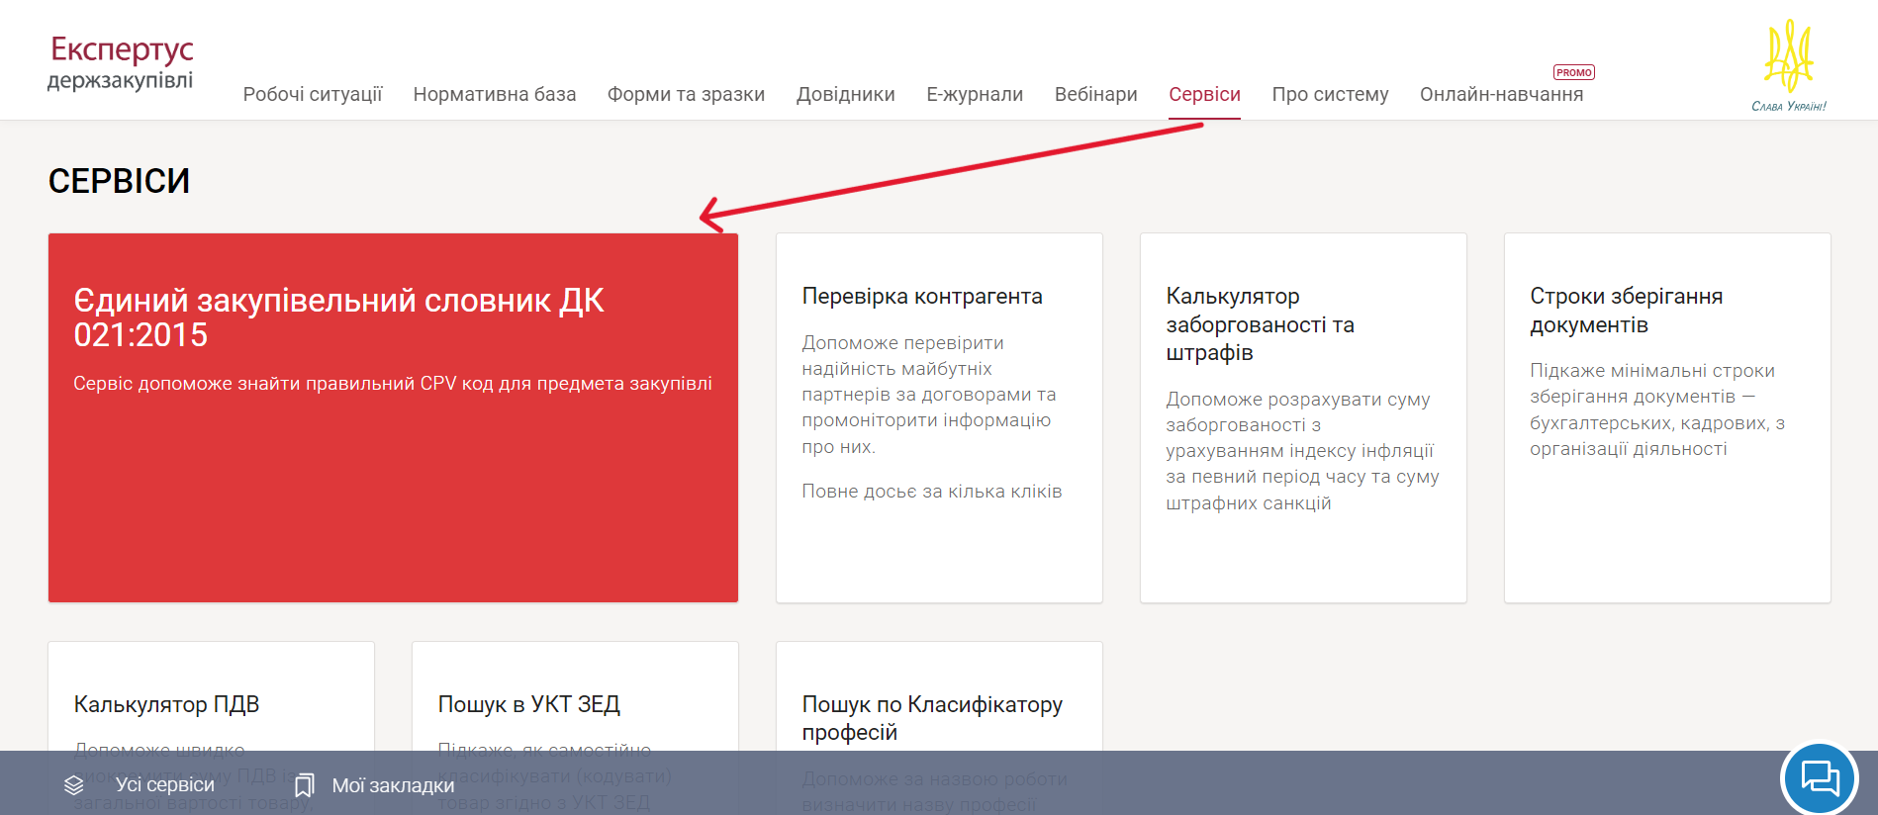Screen dimensions: 1878x815
Task: Open Калькулятор заборгованості та штрафів card
Action: (1303, 417)
